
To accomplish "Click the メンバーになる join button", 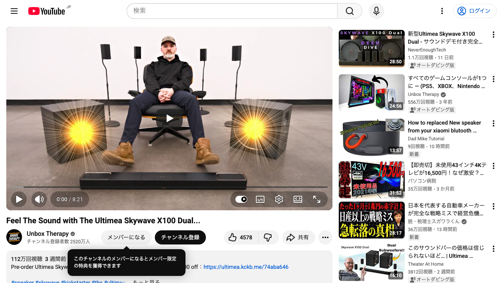I will (126, 237).
